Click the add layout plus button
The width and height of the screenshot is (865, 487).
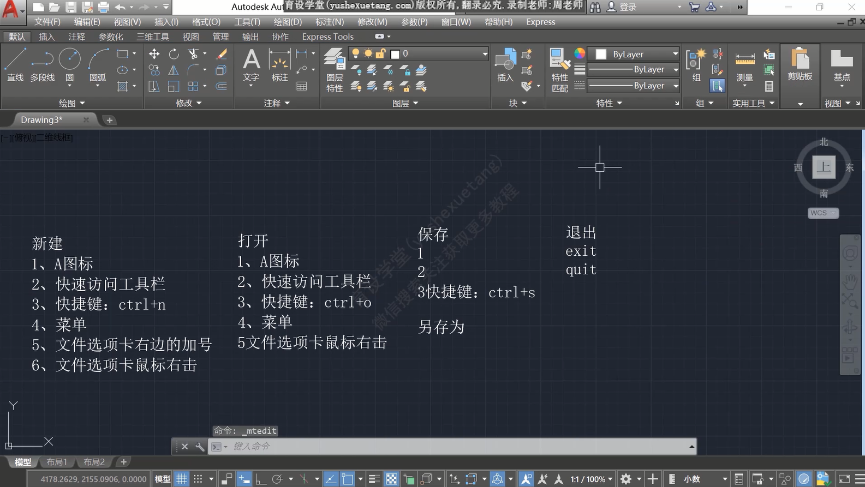[124, 462]
